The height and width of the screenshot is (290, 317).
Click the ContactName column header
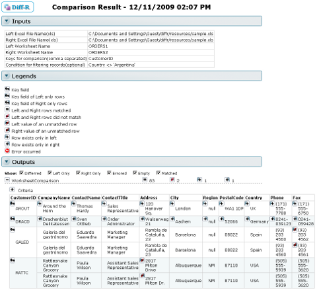click(x=86, y=198)
